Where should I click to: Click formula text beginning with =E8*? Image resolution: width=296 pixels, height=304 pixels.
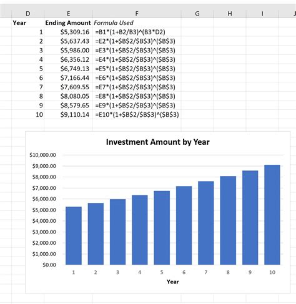[135, 96]
